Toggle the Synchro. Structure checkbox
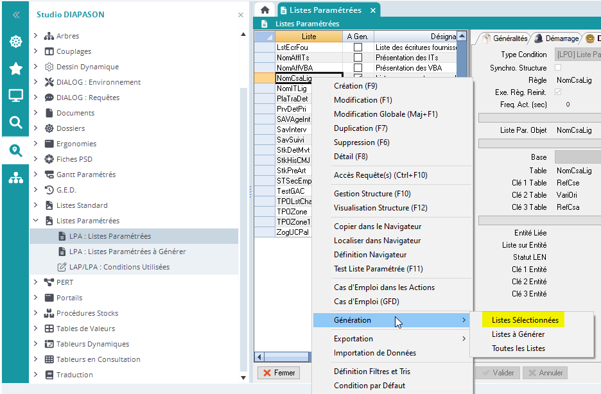 (x=557, y=67)
